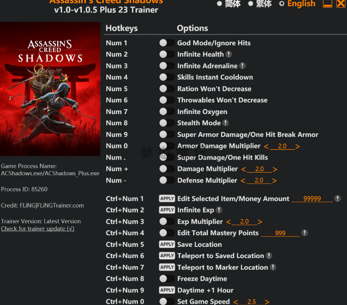Viewport: 347px width, 305px height.
Task: Enable the Infinite Health switch
Action: 167,54
